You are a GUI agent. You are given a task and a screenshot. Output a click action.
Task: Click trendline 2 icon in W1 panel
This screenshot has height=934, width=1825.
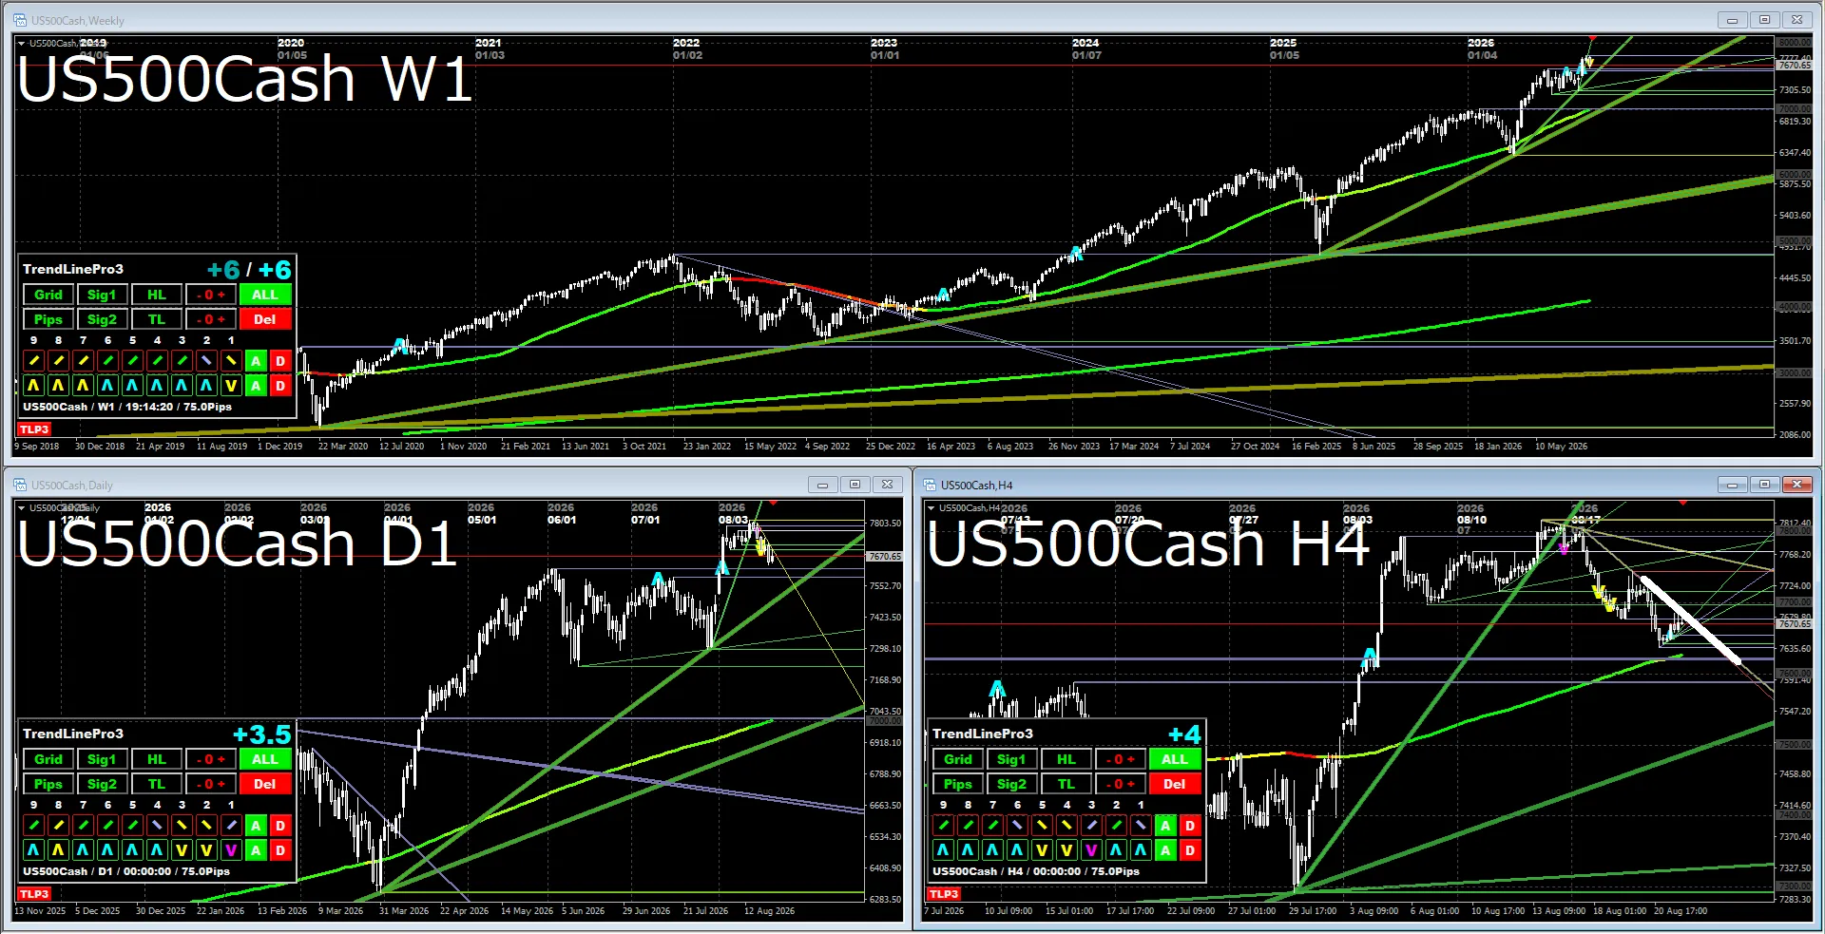coord(206,361)
